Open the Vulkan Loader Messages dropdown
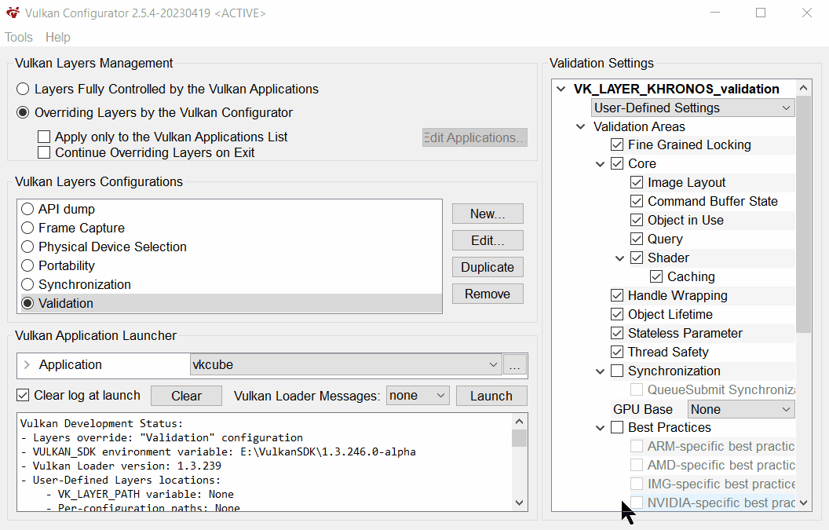Screen dimensions: 829x530 coord(418,396)
